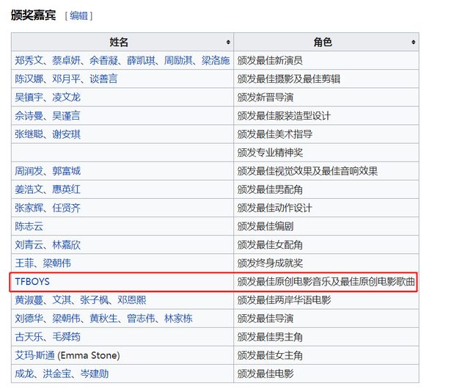Open the 成龙 link

(x=24, y=374)
